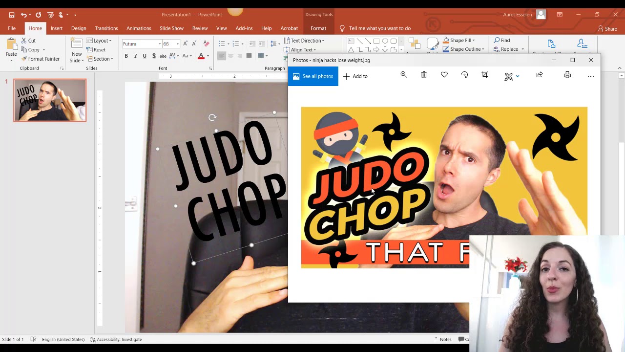Click the Share button in PowerPoint
The image size is (625, 352).
pyautogui.click(x=608, y=29)
